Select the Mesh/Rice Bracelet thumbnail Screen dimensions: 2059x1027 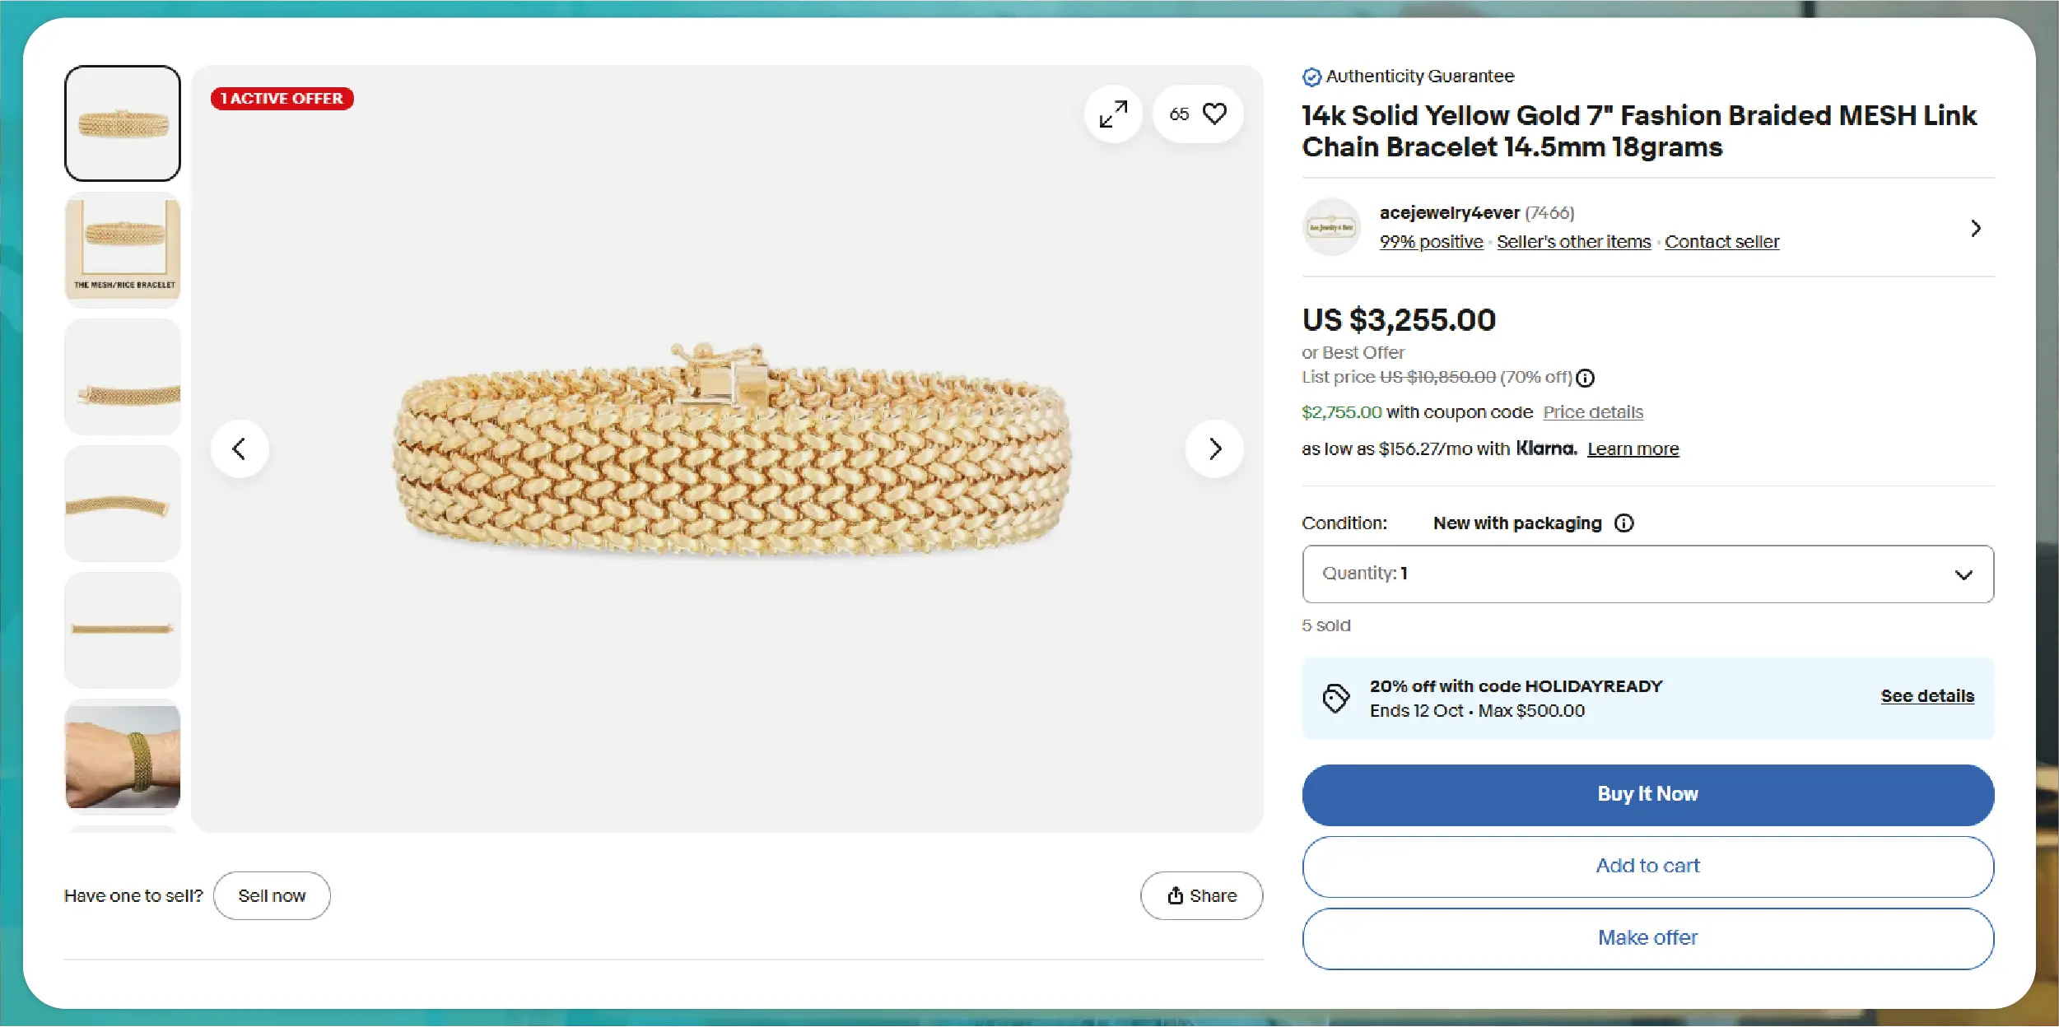123,250
